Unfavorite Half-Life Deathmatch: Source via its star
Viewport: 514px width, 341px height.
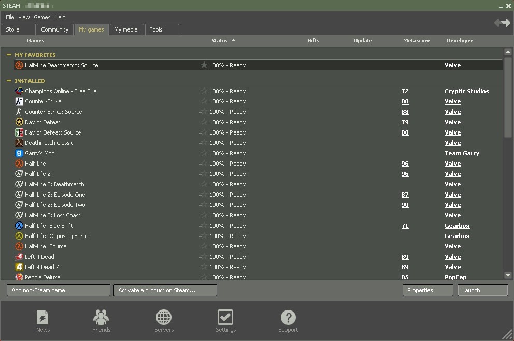[x=203, y=65]
